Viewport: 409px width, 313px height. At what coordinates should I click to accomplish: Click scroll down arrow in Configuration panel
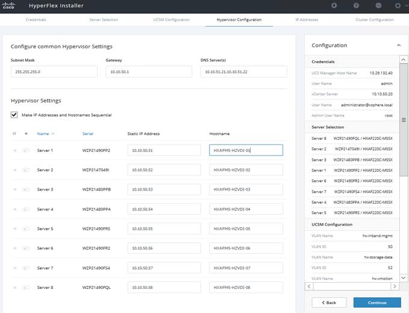click(x=403, y=278)
